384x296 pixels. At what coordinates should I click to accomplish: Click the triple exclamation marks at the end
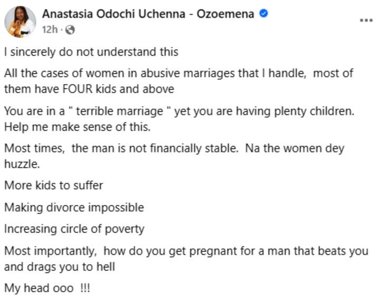[85, 288]
